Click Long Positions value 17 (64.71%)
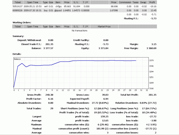 click(149, 108)
